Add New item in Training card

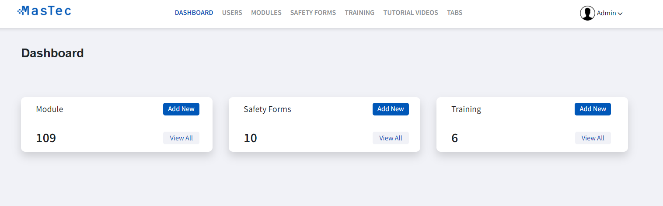(593, 109)
